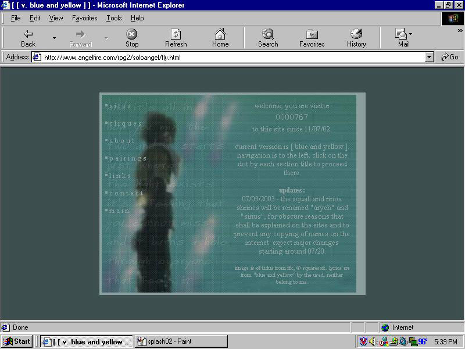Screen dimensions: 465x349
Task: Click the "welcome, you are visitor" text
Action: click(x=292, y=106)
